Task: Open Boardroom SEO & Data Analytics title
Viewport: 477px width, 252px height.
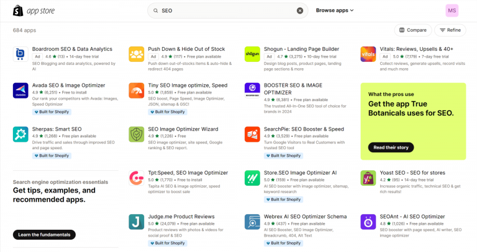Action: [72, 49]
